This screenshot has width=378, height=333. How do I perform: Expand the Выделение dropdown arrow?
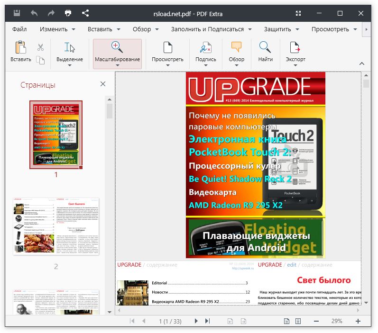tap(70, 65)
